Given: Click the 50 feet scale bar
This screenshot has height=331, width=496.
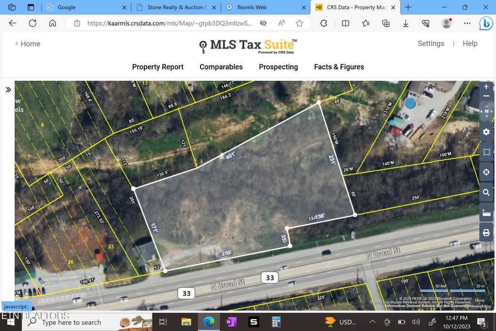Looking at the screenshot, I should click(x=433, y=288).
